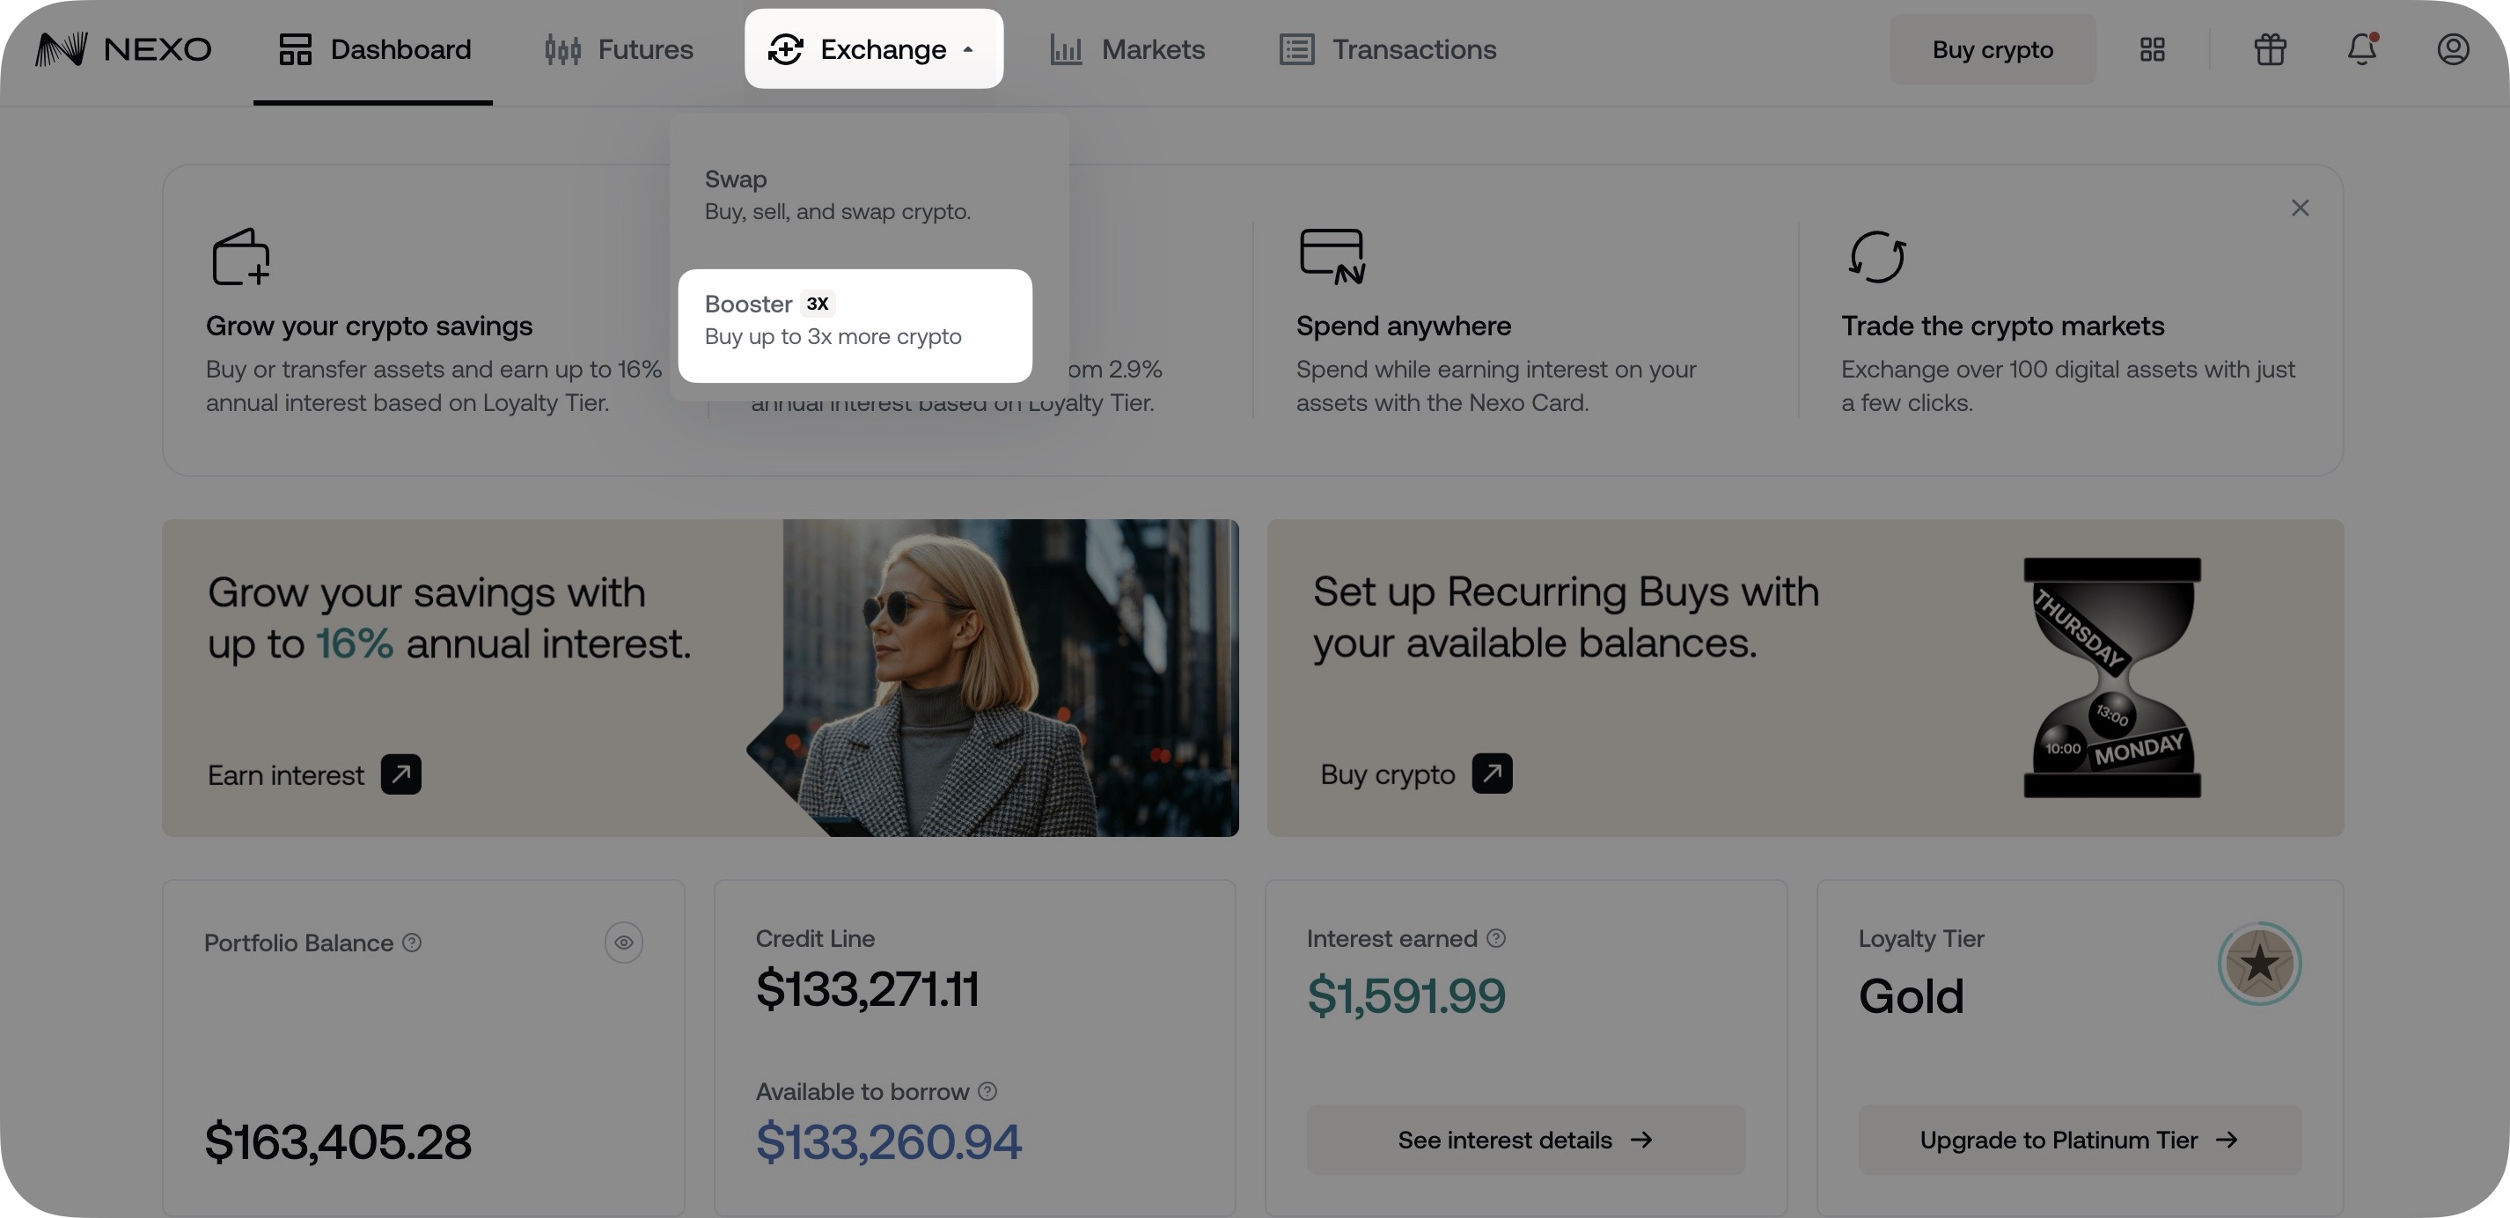This screenshot has height=1218, width=2510.
Task: Open the Futures tab
Action: click(619, 48)
